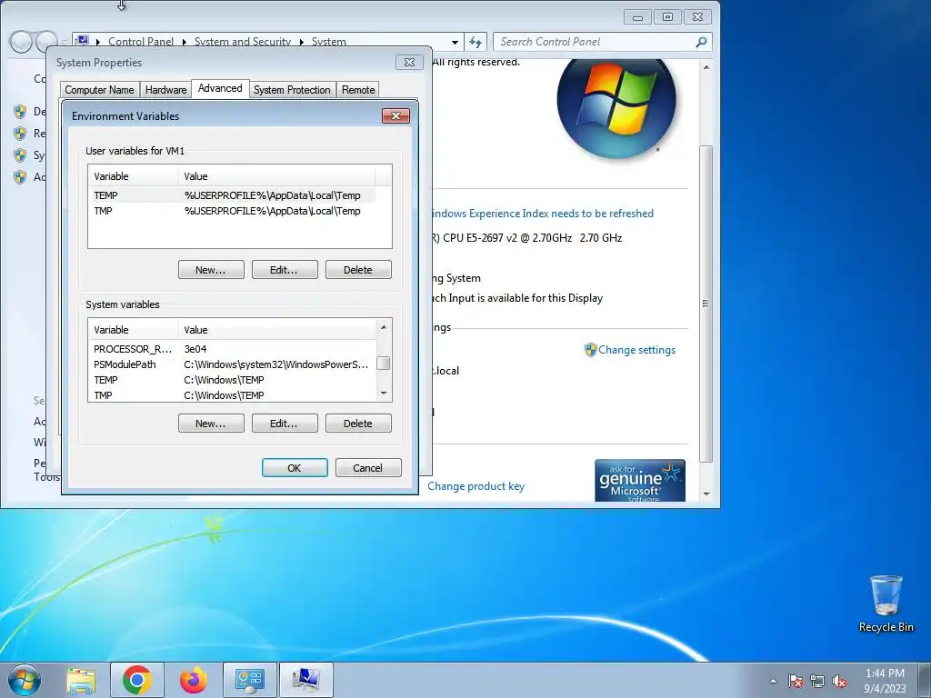Click Delete under User variables

coord(358,269)
